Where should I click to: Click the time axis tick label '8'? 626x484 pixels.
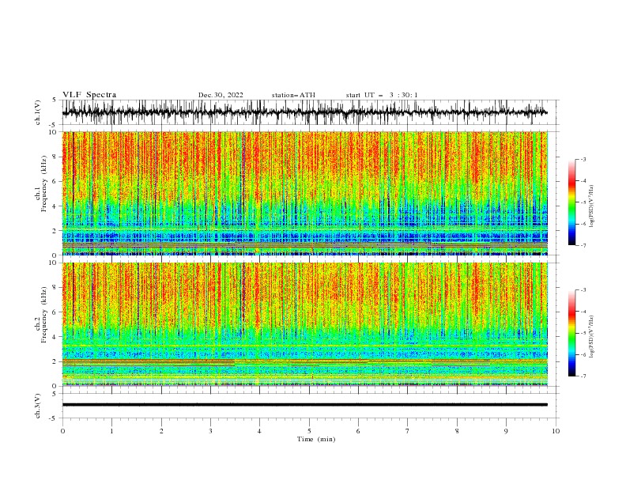[457, 431]
